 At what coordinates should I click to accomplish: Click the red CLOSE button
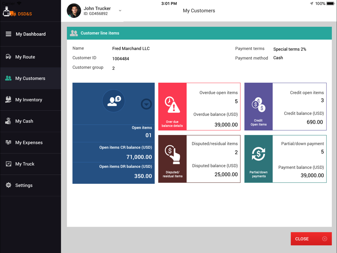311,239
